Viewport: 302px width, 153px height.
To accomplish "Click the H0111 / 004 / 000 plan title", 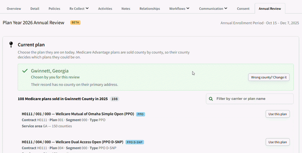I will (72, 142).
